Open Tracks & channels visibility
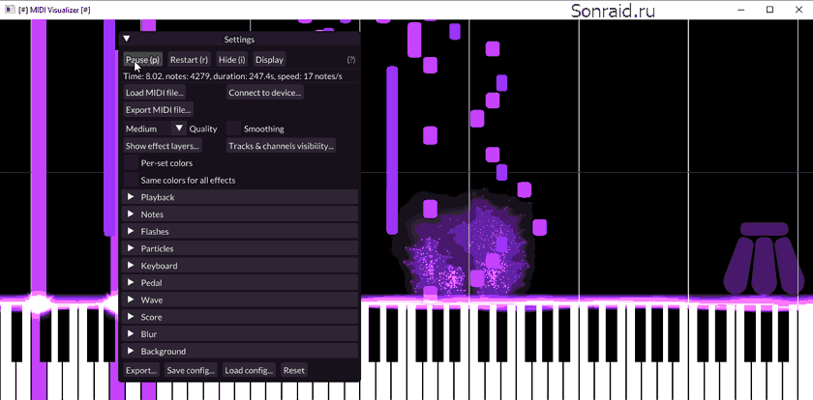813x400 pixels. click(281, 146)
